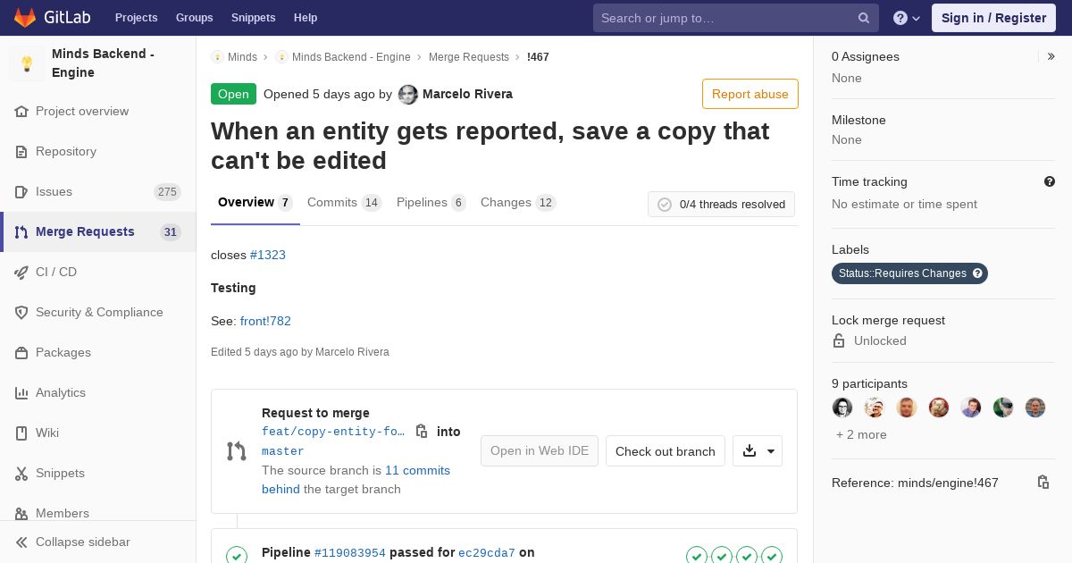Open Merge Requests in sidebar

coord(98,231)
